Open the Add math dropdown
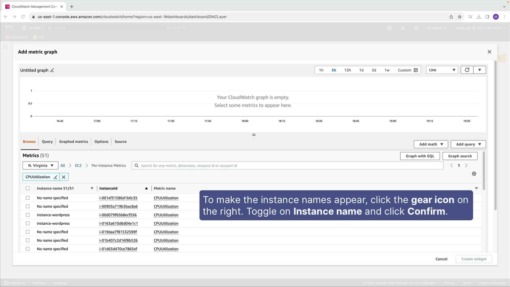The image size is (510, 287). pyautogui.click(x=431, y=144)
